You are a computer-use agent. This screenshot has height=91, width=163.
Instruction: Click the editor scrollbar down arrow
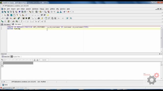click(x=161, y=51)
